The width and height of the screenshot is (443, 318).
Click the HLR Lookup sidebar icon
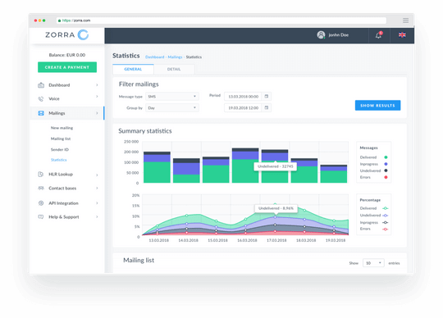[41, 174]
